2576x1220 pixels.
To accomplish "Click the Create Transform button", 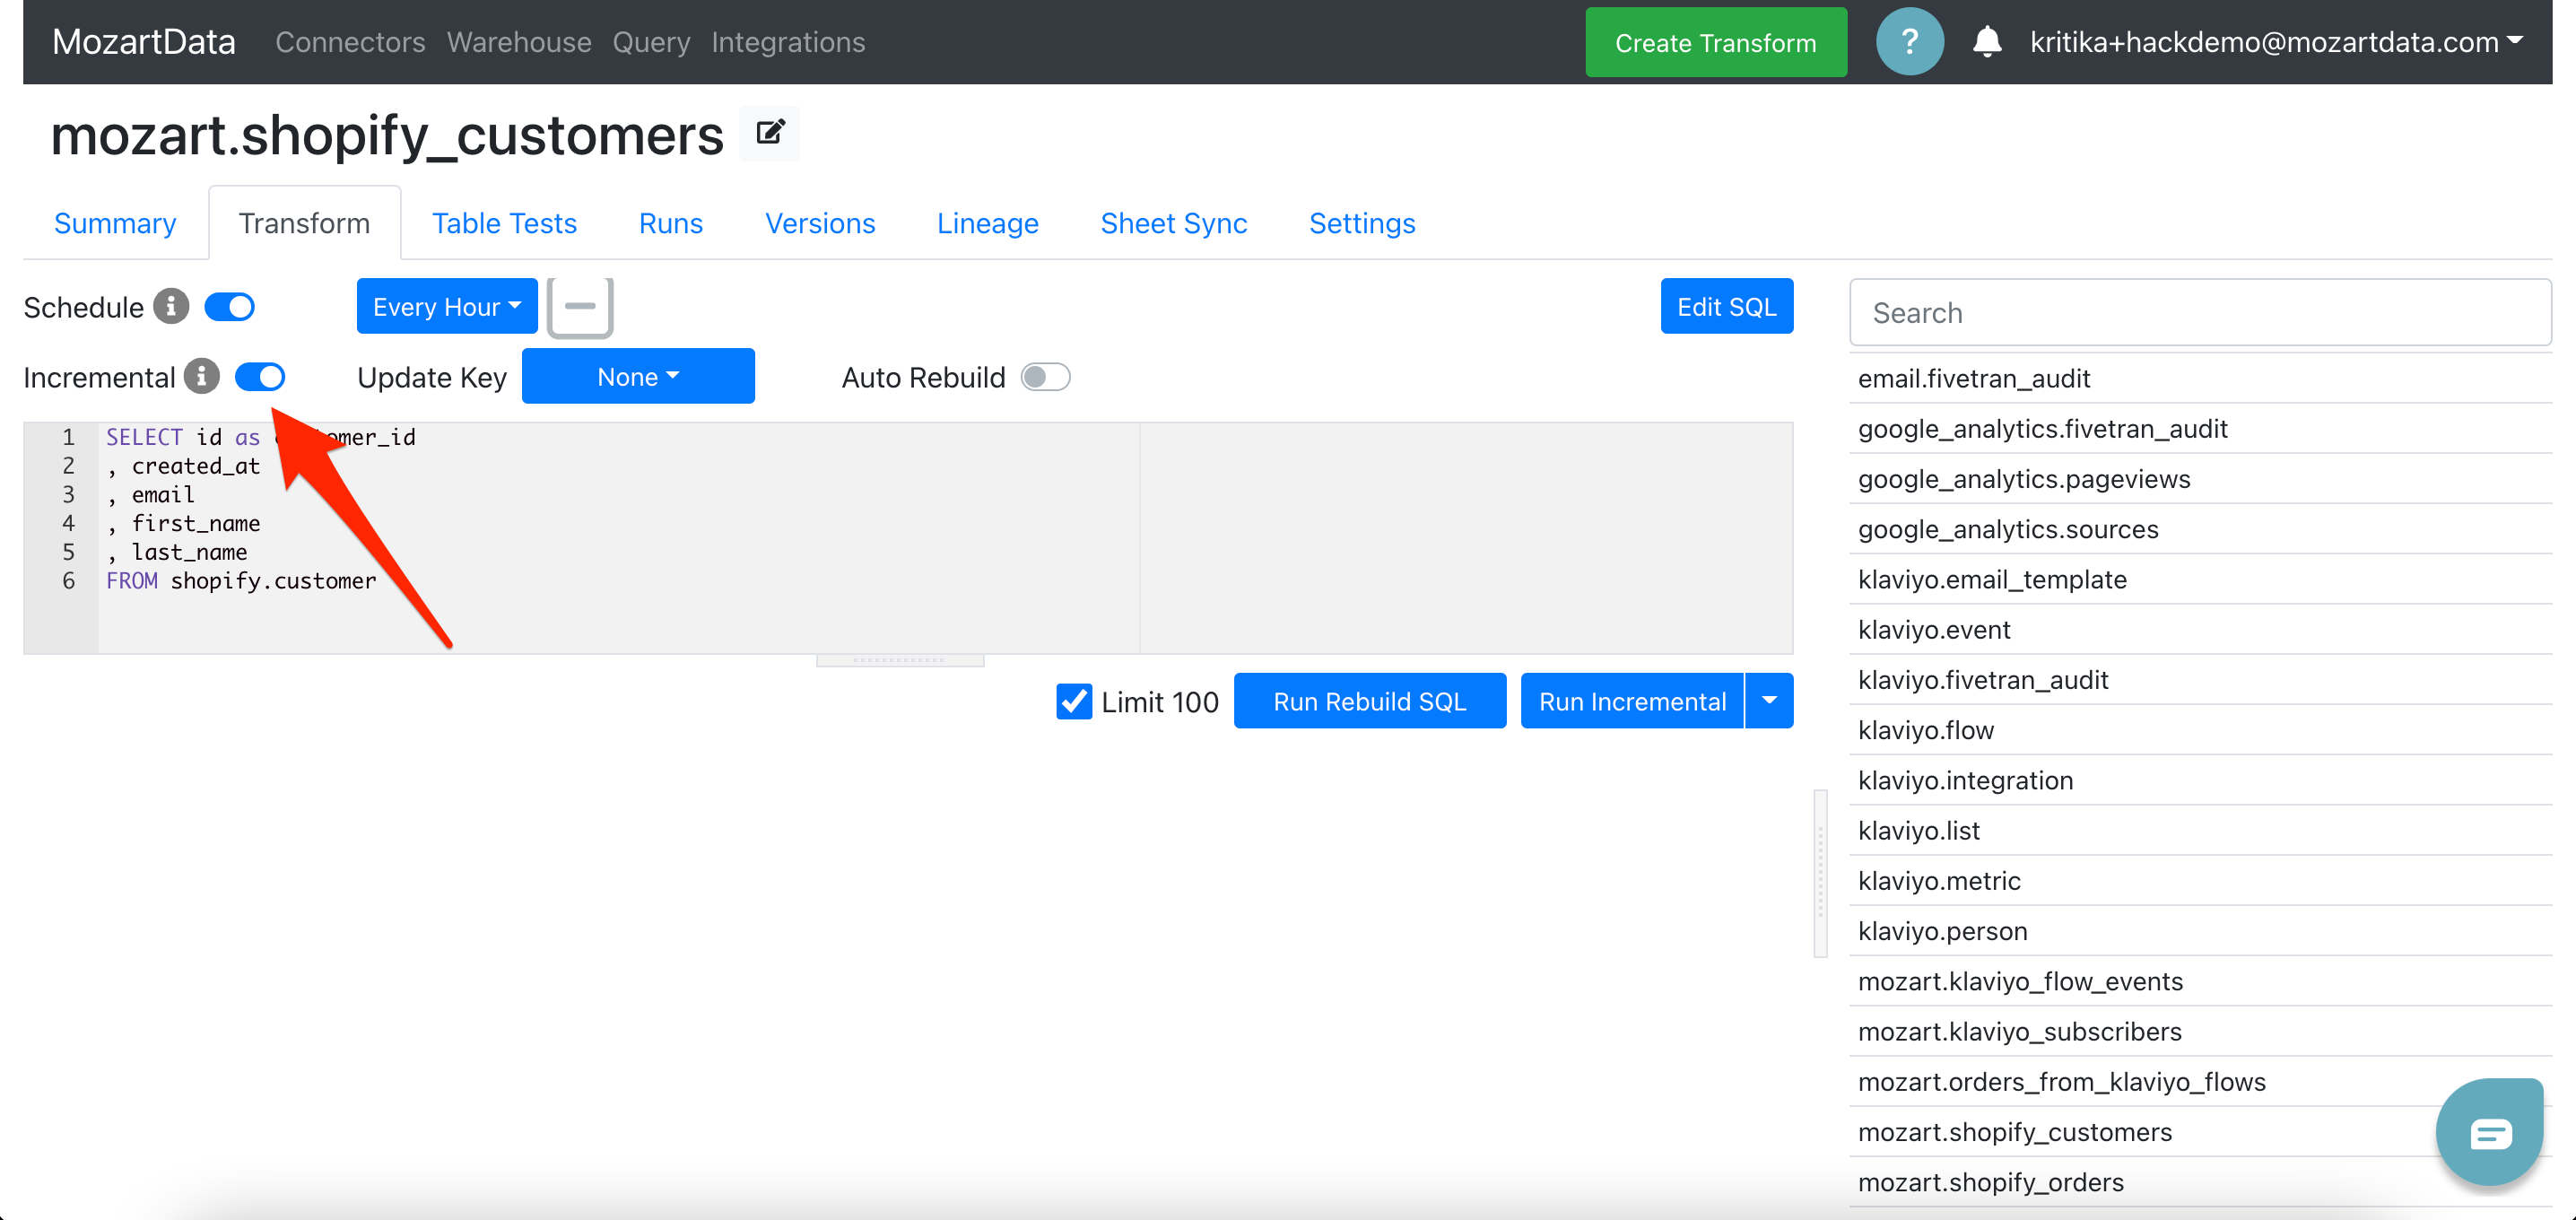I will (x=1715, y=42).
